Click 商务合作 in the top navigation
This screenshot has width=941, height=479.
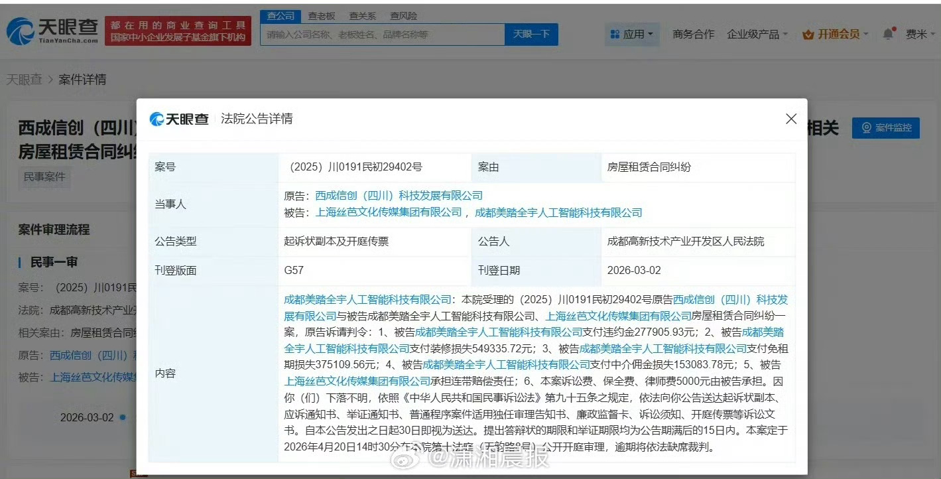click(x=693, y=34)
